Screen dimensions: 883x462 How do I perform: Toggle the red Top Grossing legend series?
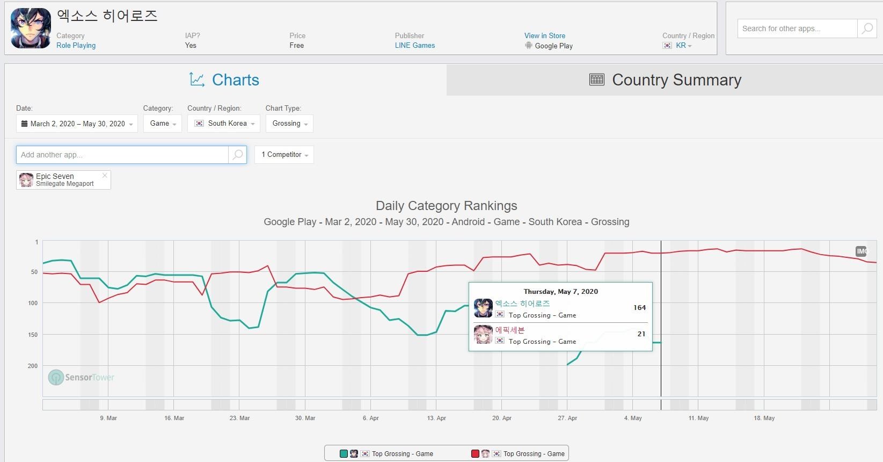click(518, 454)
